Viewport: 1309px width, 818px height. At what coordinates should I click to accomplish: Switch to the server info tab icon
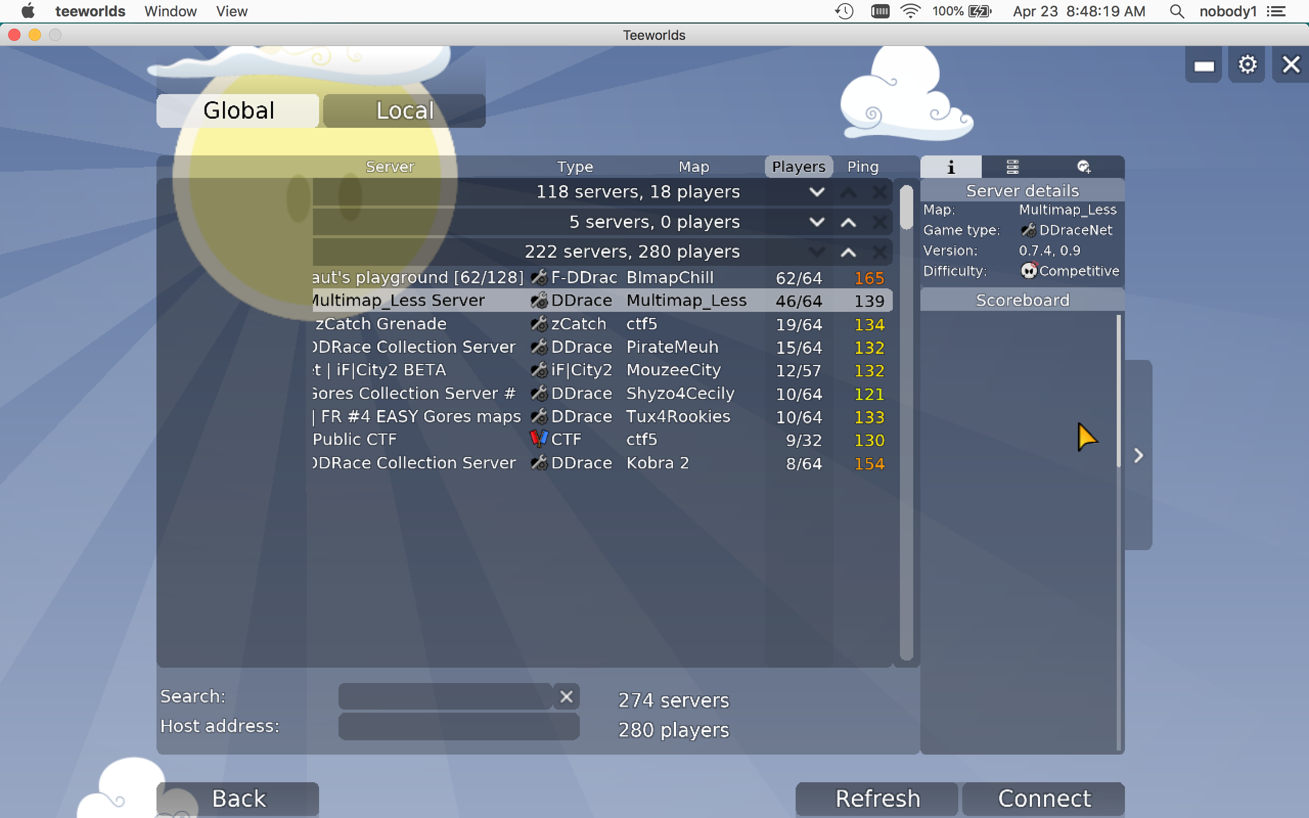(x=951, y=167)
